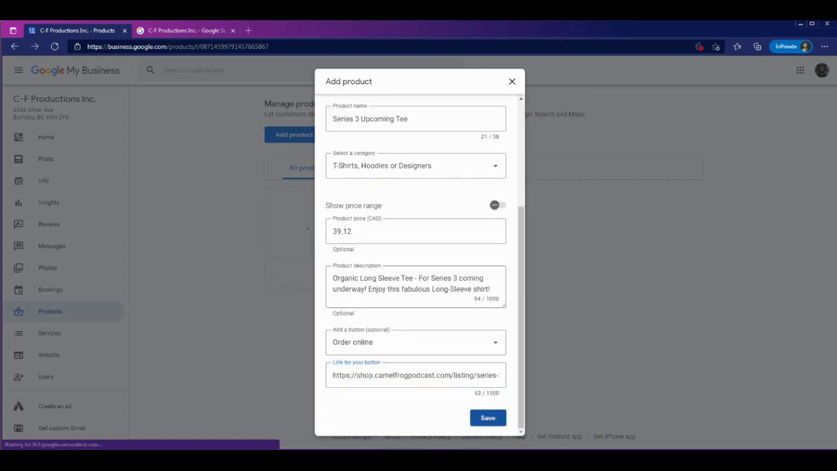837x471 pixels.
Task: Click the Insights icon in sidebar
Action: point(18,203)
